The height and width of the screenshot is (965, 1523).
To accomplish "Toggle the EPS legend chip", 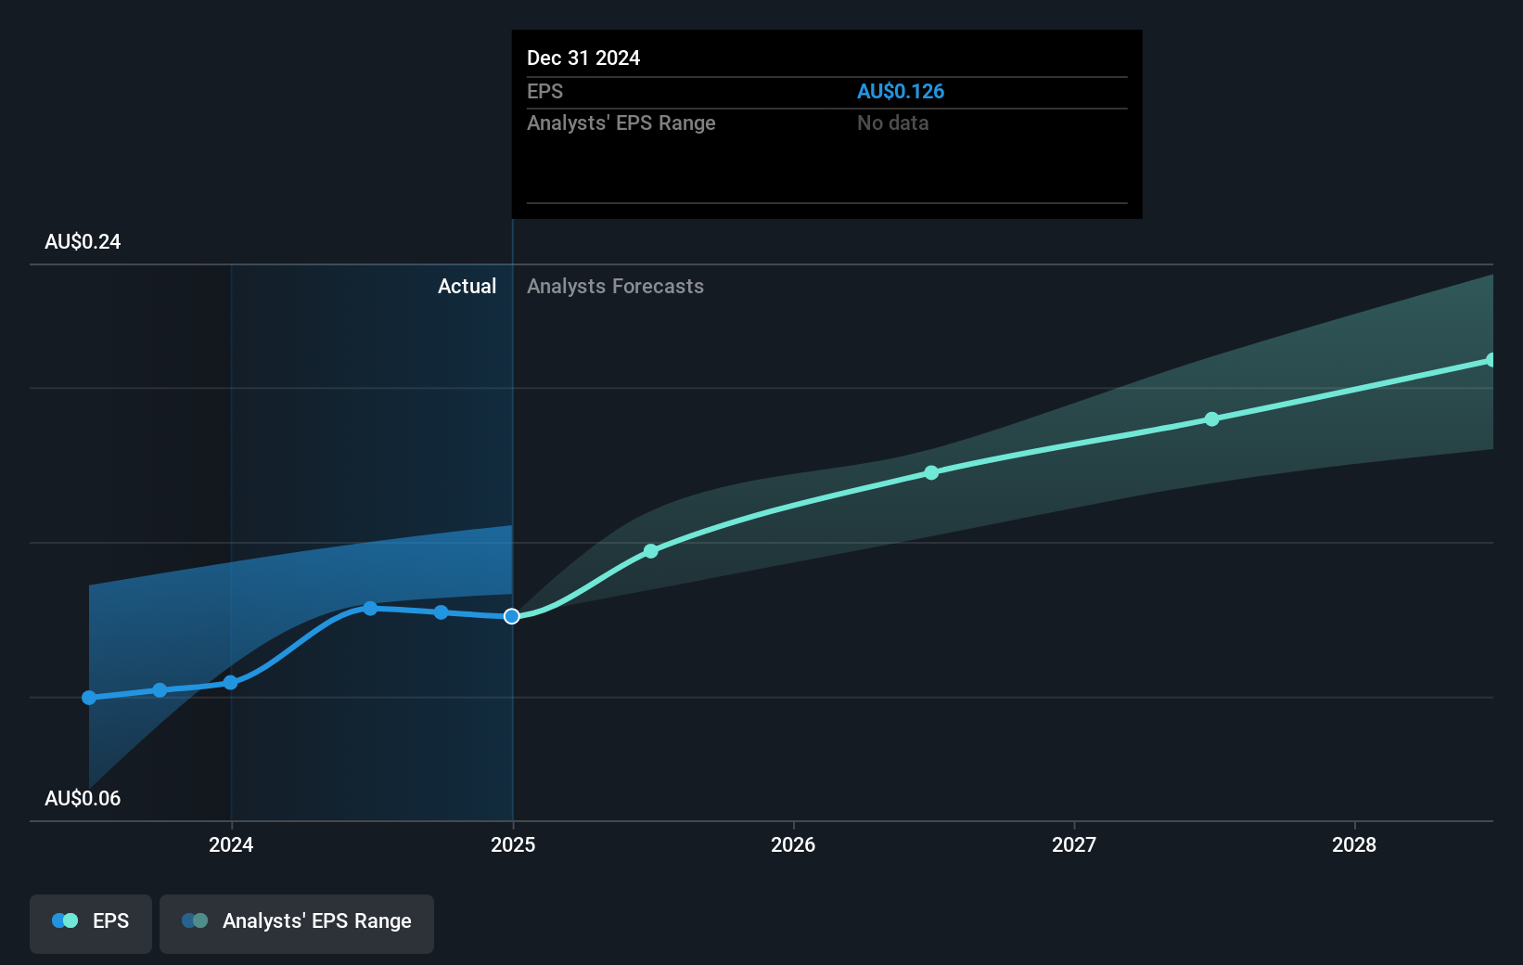I will pos(90,923).
